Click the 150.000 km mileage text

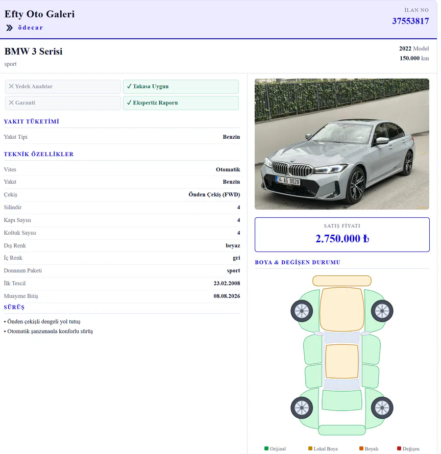414,58
